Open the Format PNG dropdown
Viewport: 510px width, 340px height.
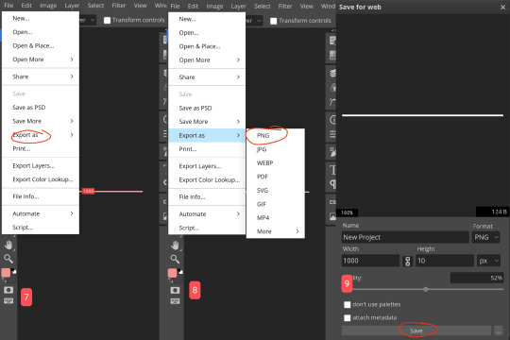(x=486, y=237)
